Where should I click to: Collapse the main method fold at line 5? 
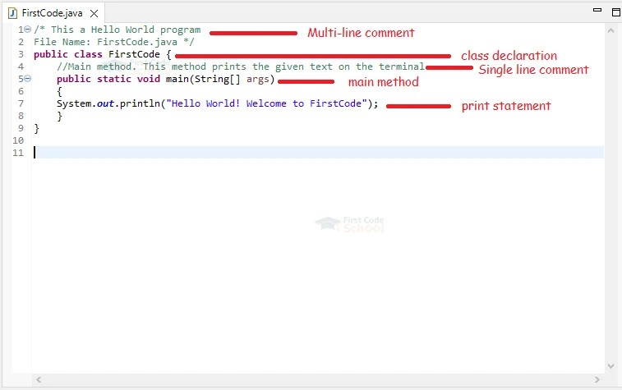point(27,79)
